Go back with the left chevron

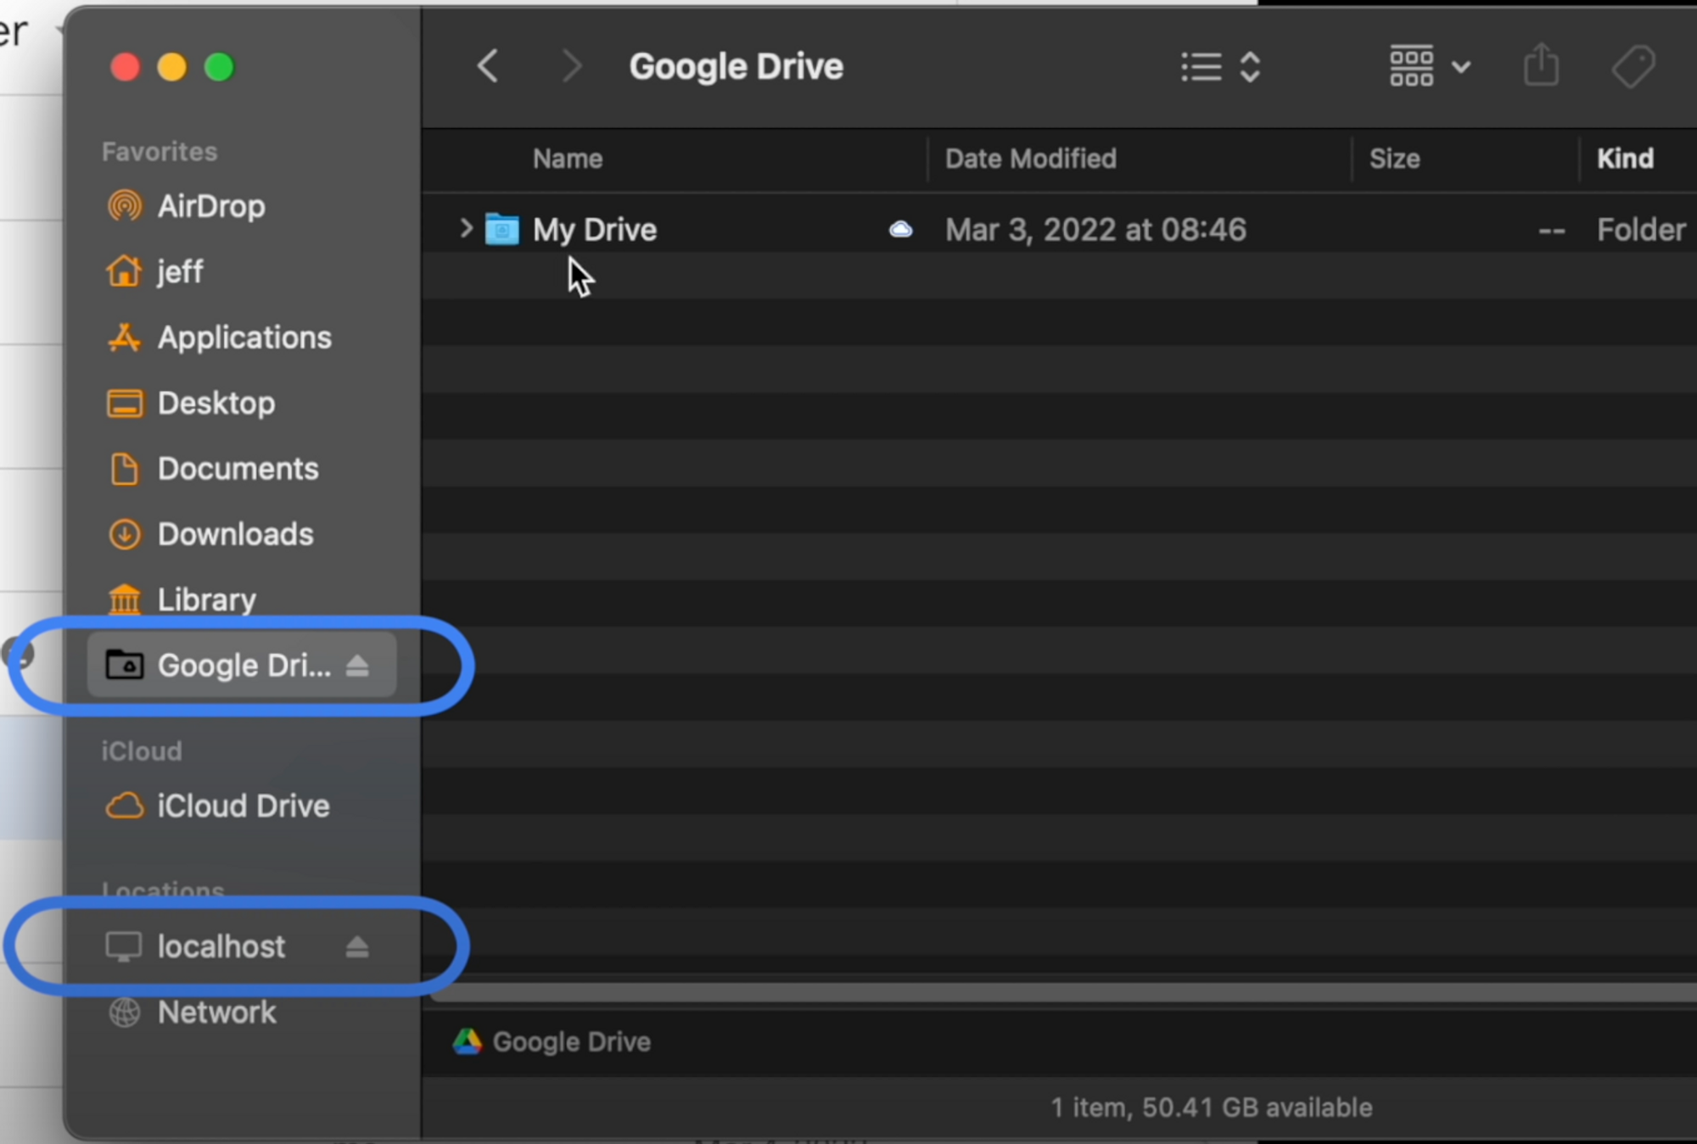click(x=488, y=66)
